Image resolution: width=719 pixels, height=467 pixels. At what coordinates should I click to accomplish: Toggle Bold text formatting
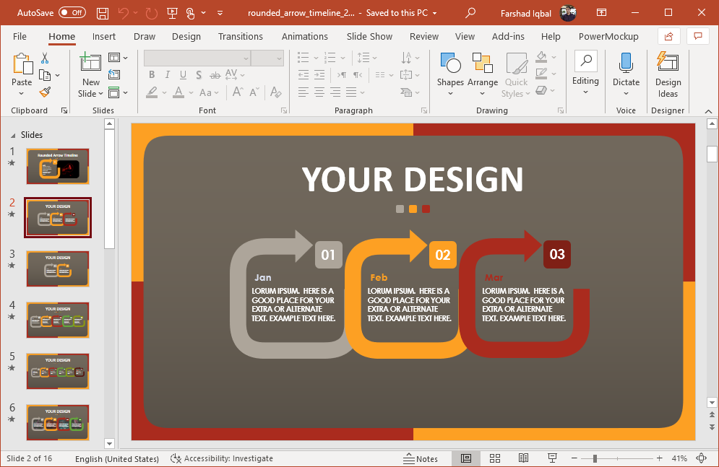(152, 74)
